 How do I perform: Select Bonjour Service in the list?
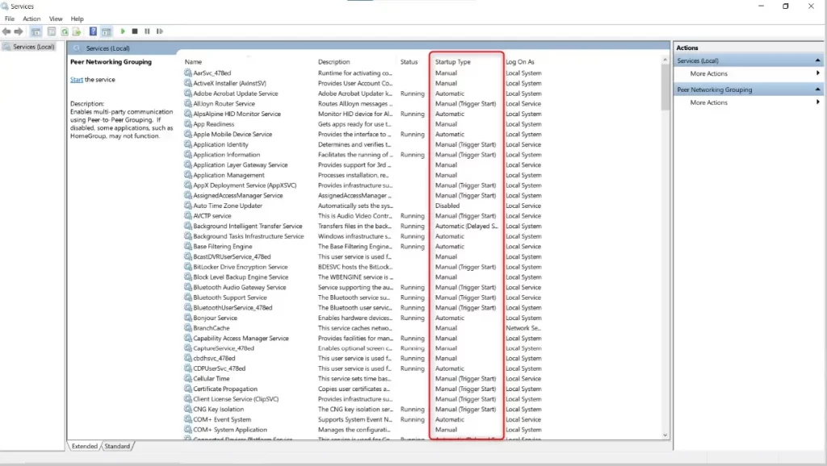click(215, 318)
